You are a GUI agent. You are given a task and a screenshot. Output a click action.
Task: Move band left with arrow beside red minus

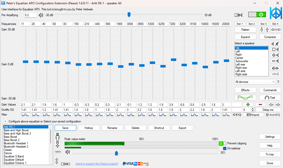tap(271, 105)
